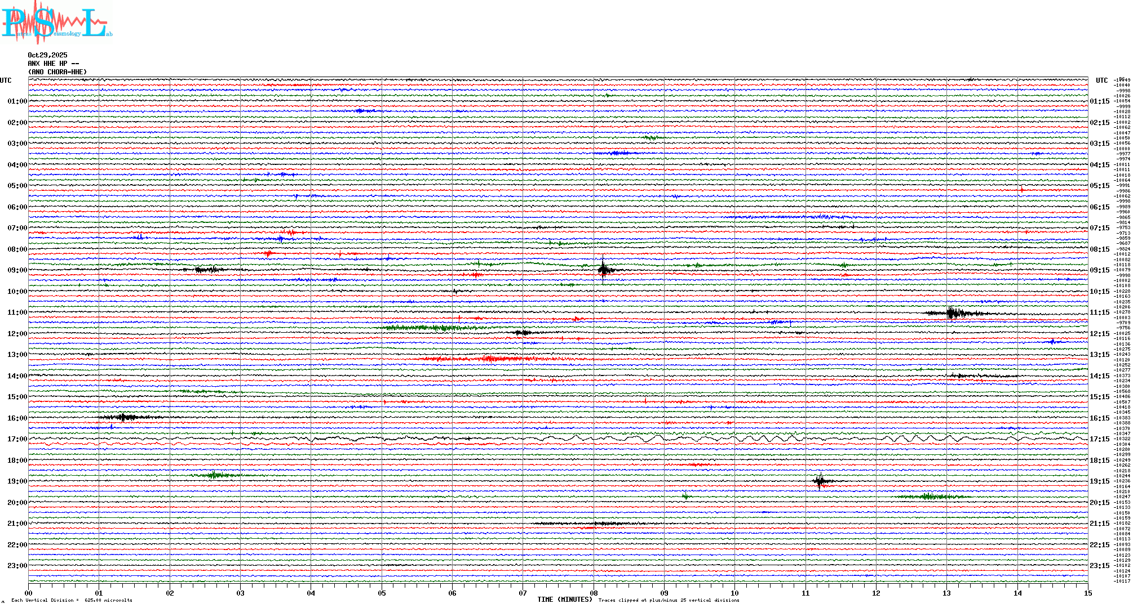This screenshot has width=1133, height=608.
Task: Click the minute 08 tick label
Action: (x=594, y=593)
